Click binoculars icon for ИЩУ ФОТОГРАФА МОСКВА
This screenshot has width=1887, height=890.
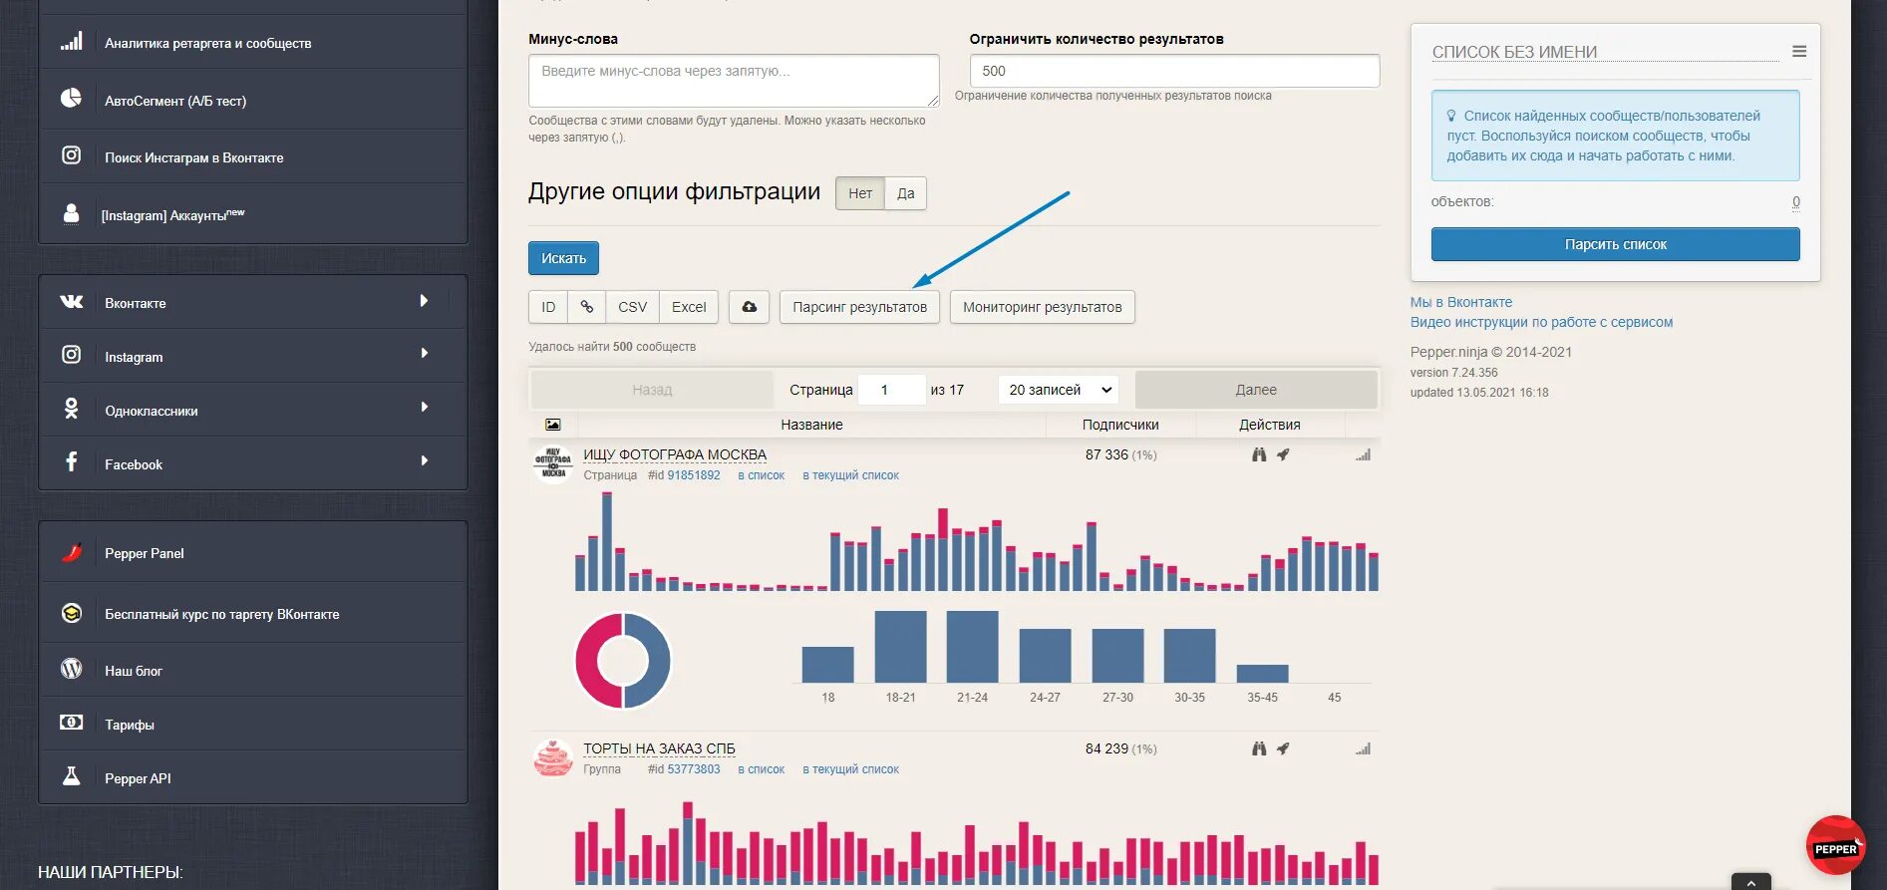[x=1259, y=454]
